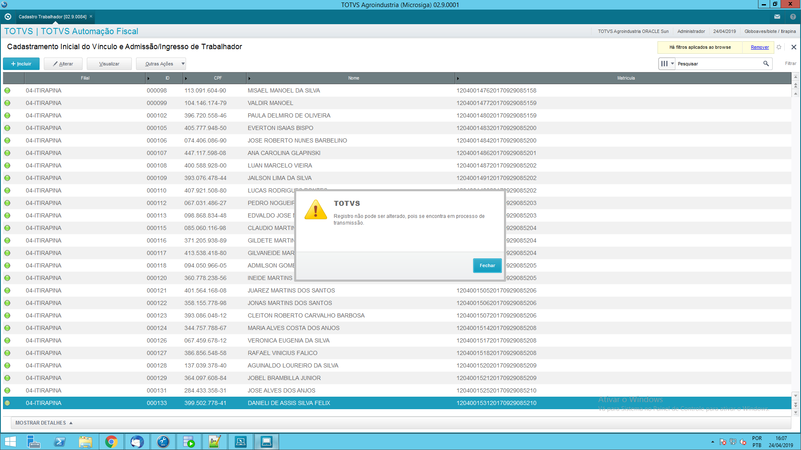
Task: Click the filter settings gear icon
Action: point(779,47)
